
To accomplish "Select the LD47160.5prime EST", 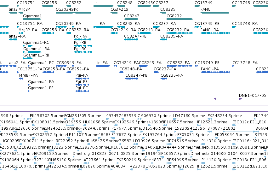I will (x=175, y=119).
